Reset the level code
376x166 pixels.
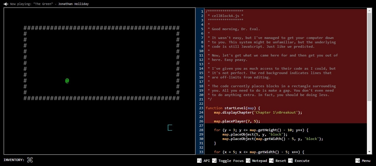[x=278, y=160]
